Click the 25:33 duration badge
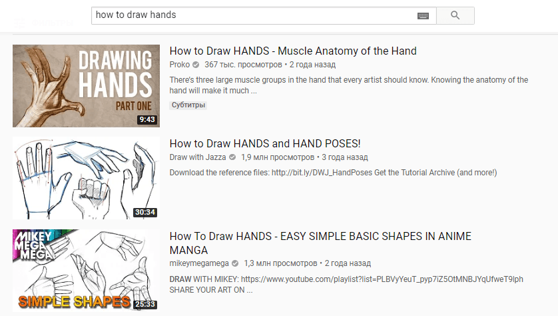 click(145, 304)
